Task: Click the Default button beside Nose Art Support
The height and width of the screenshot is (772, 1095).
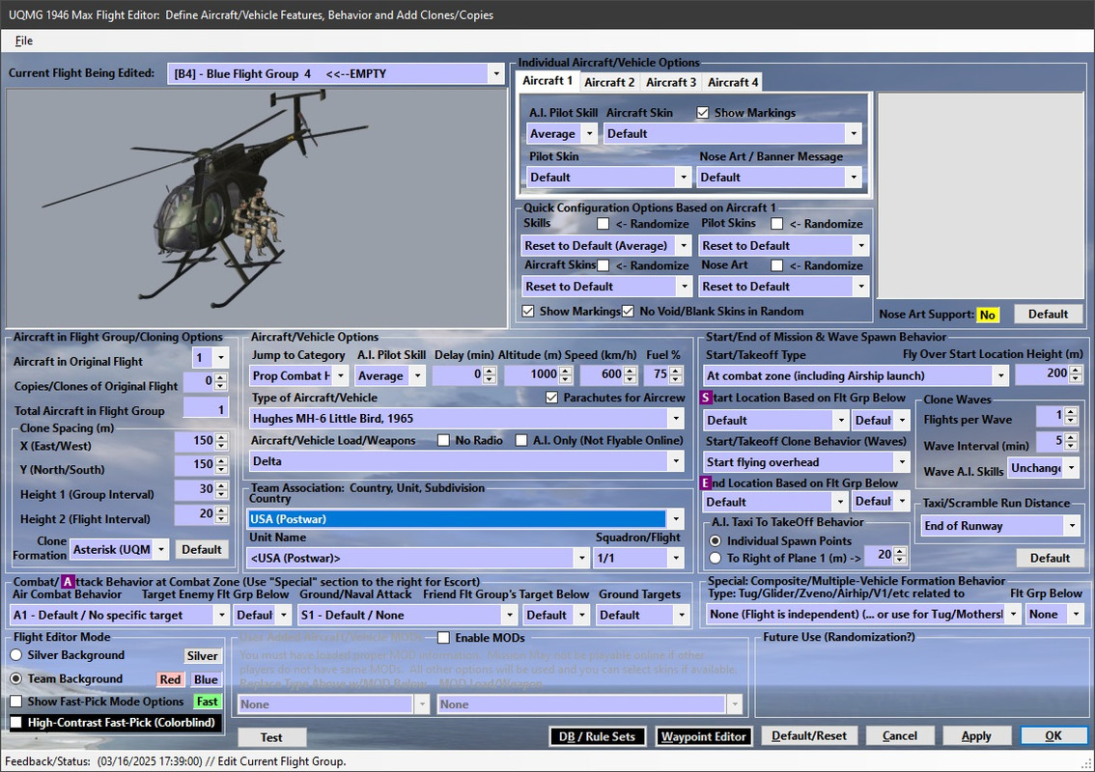Action: 1048,314
